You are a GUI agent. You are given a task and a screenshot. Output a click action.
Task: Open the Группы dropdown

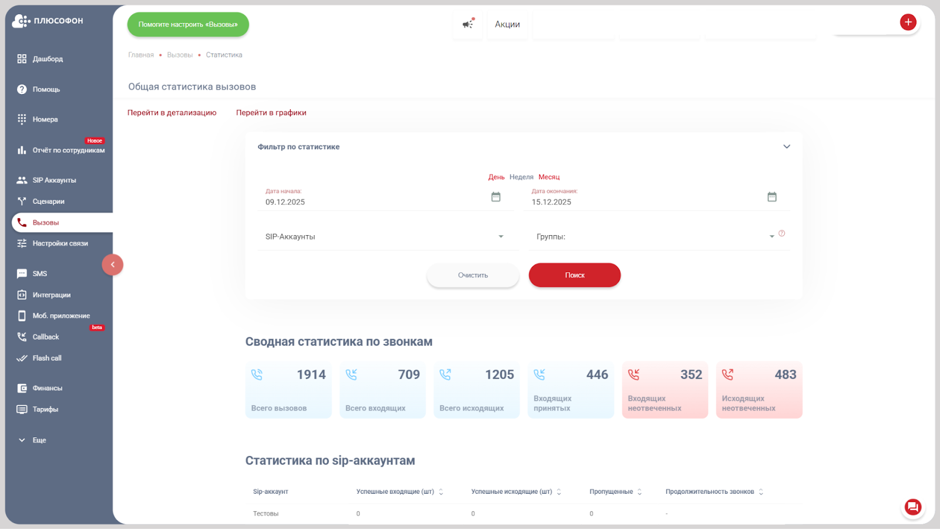[x=771, y=236]
